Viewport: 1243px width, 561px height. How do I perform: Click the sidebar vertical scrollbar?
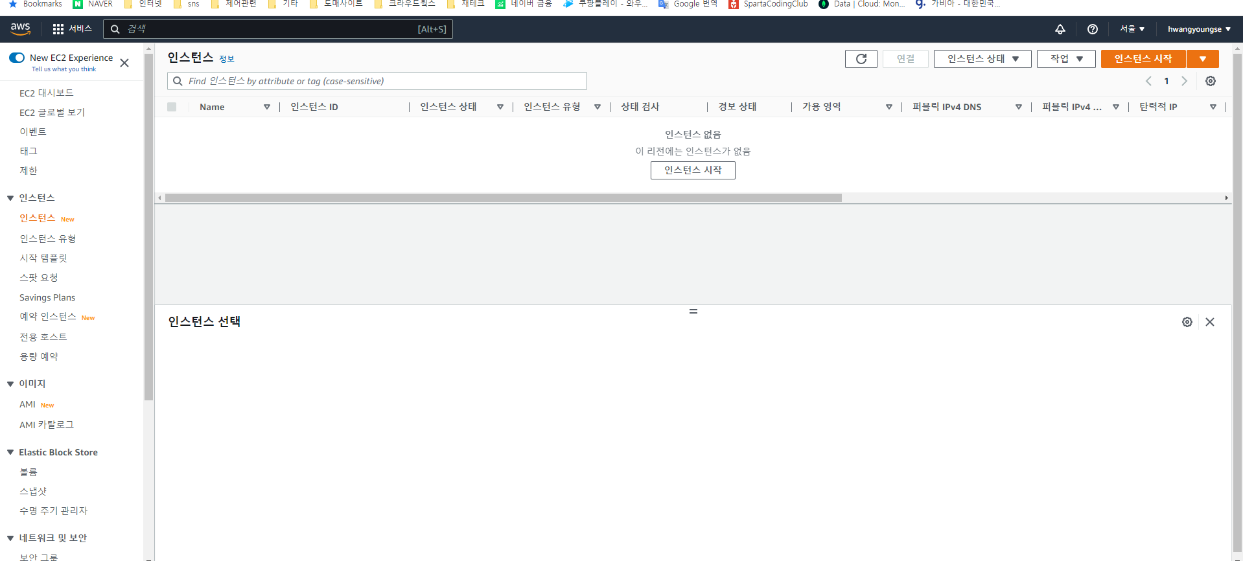(149, 227)
